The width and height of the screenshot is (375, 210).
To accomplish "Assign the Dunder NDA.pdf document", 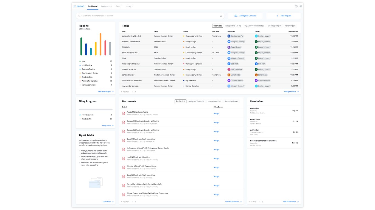I will 216,131.
